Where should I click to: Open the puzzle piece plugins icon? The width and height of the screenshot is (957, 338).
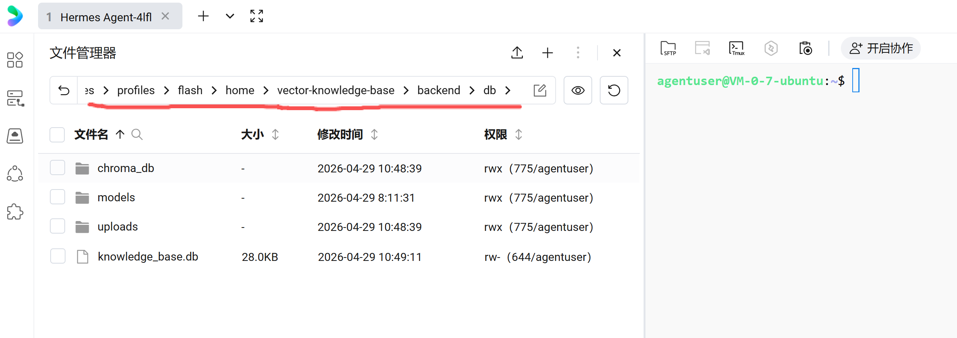click(x=15, y=212)
